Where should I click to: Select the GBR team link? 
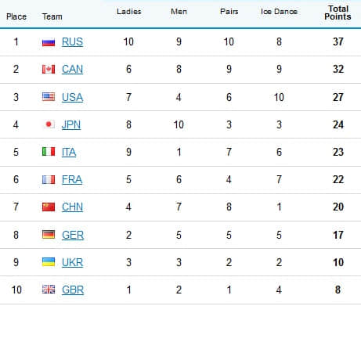coord(73,290)
